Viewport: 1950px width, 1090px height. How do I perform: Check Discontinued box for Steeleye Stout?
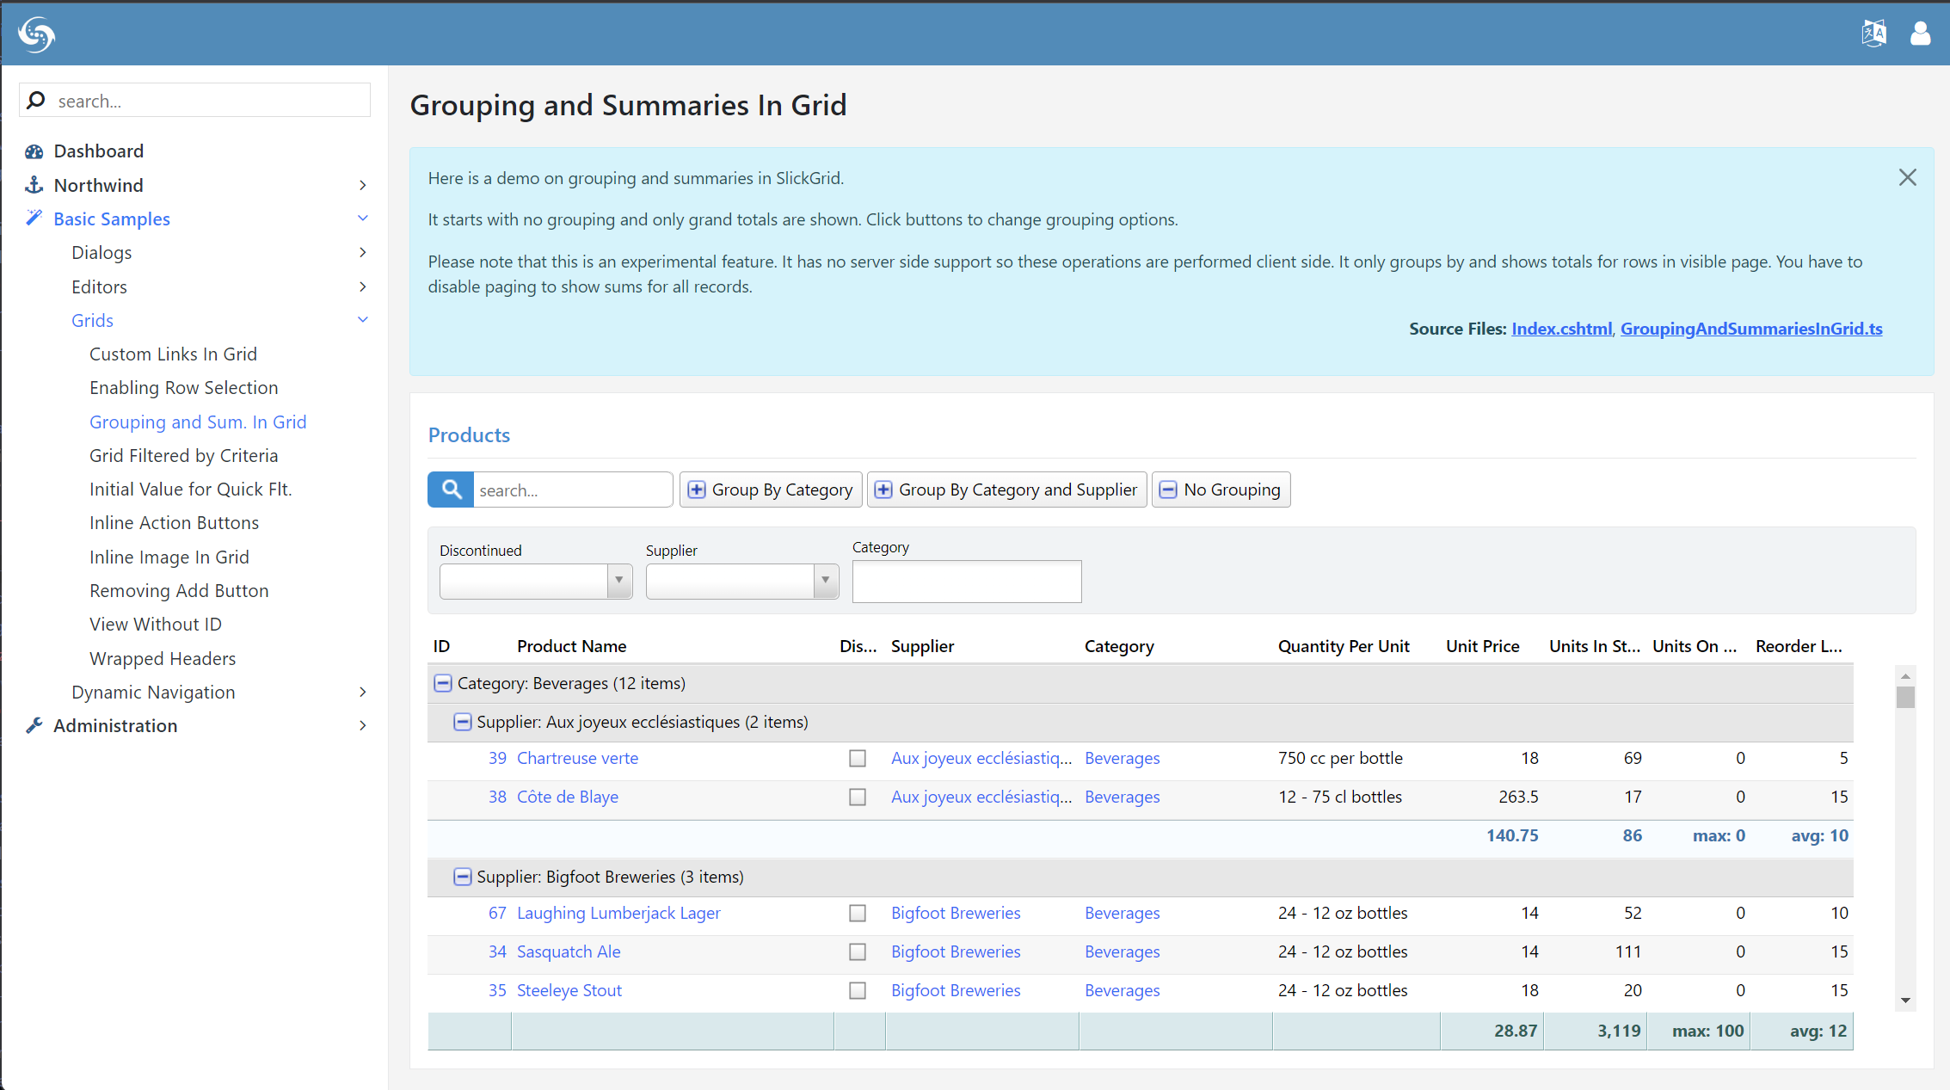[x=857, y=990]
